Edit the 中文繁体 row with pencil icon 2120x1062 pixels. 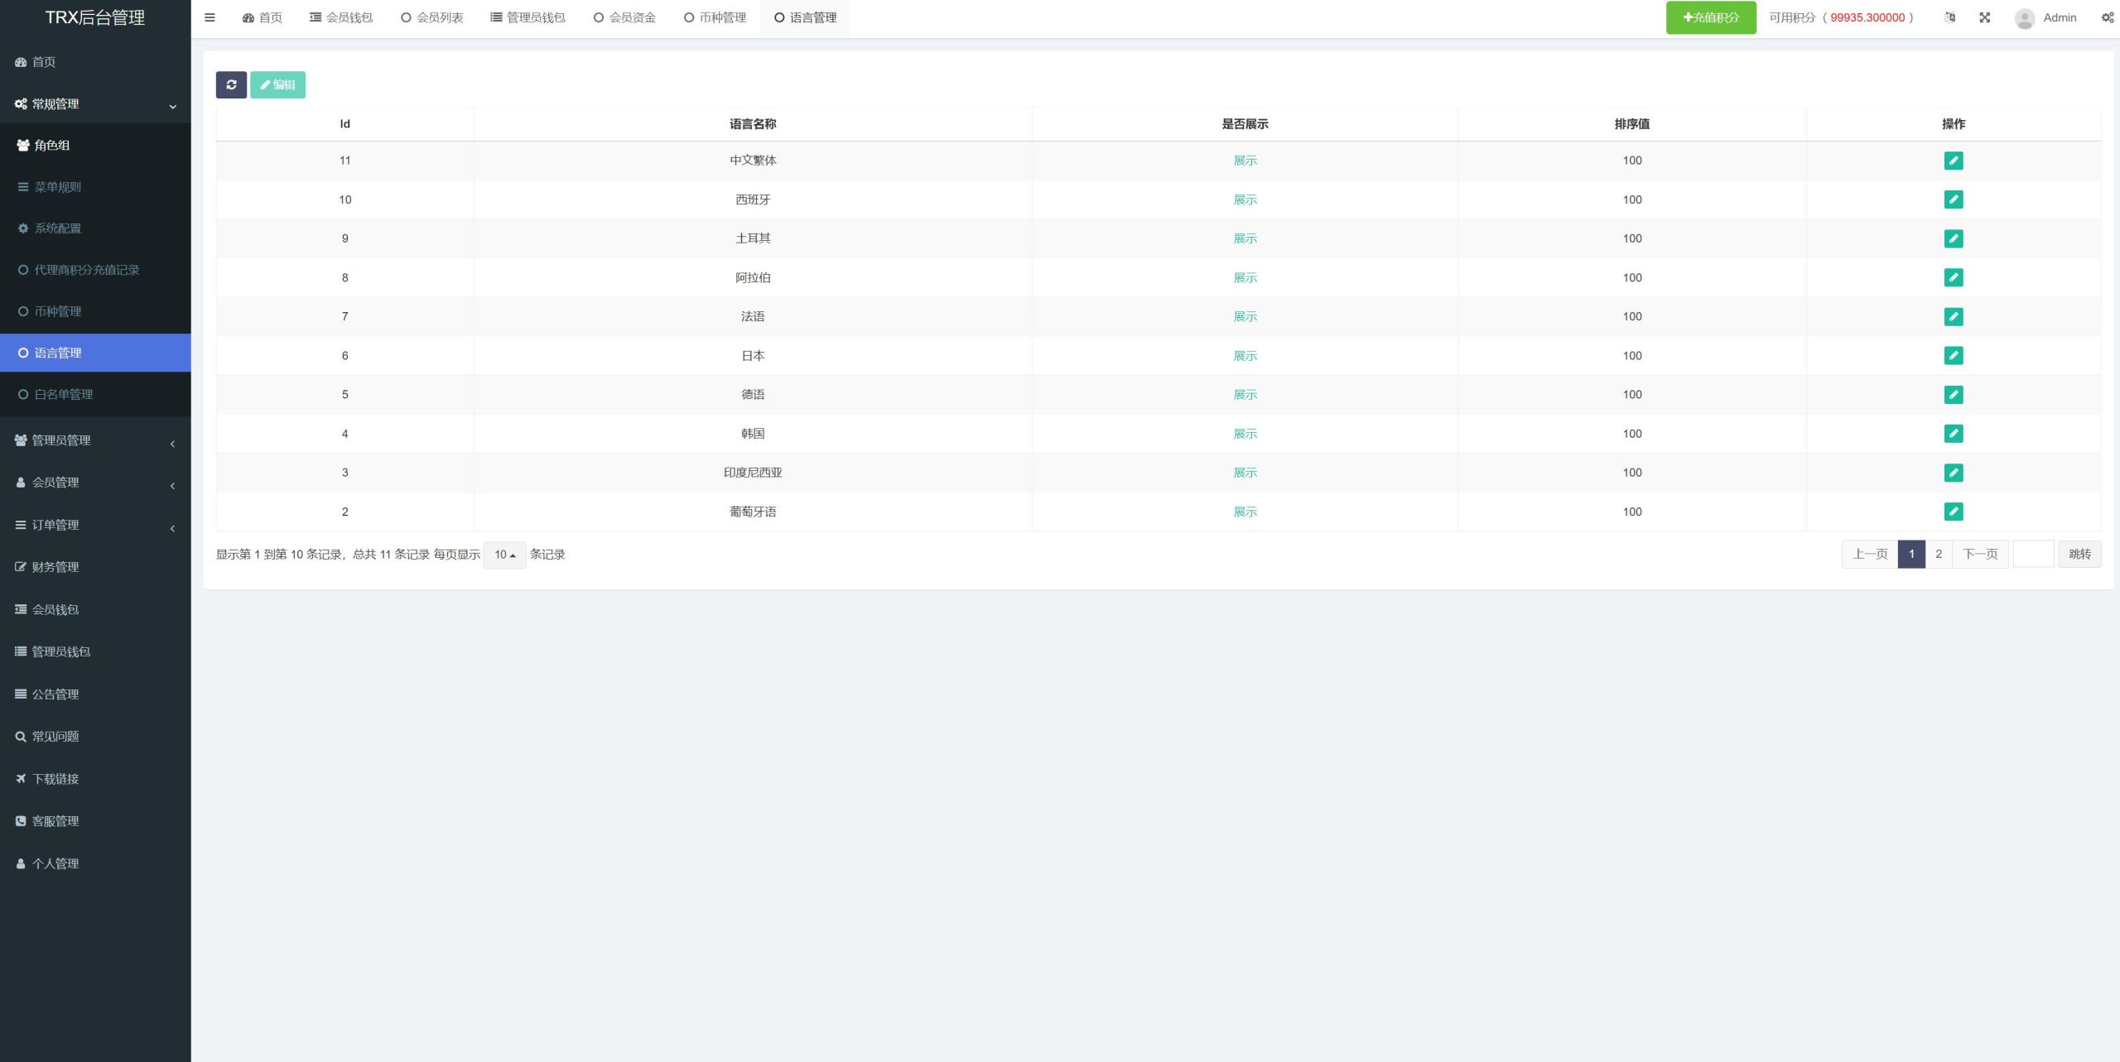[1953, 161]
